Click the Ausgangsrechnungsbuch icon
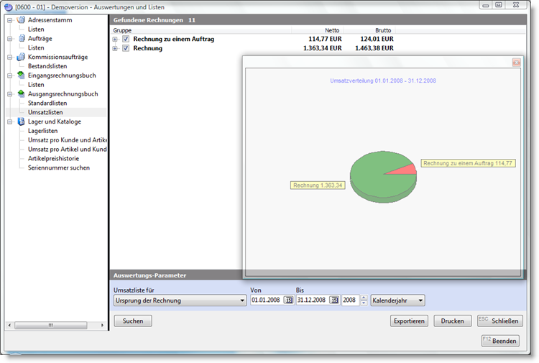This screenshot has height=363, width=539. click(20, 94)
